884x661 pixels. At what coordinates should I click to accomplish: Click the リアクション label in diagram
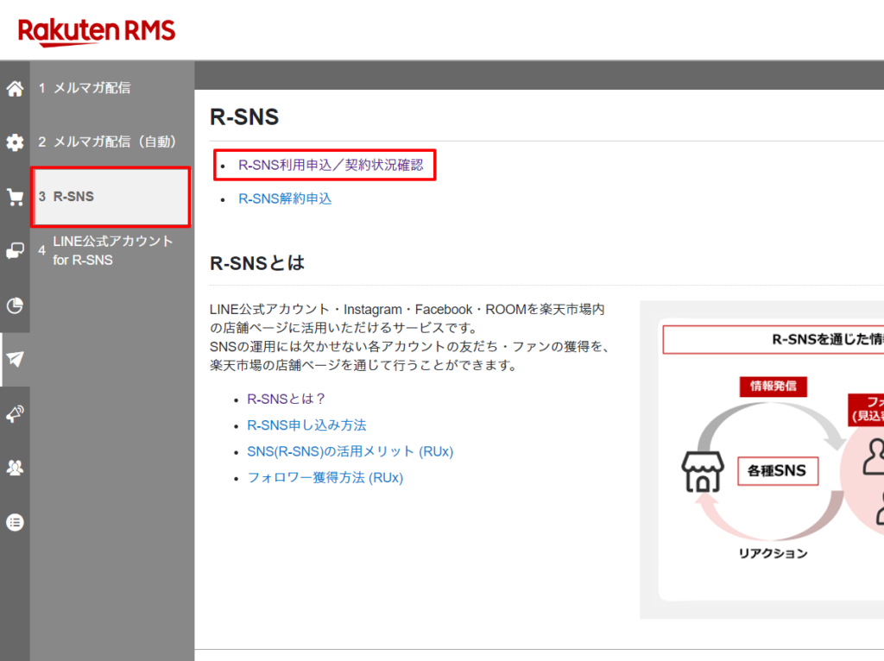(x=773, y=553)
